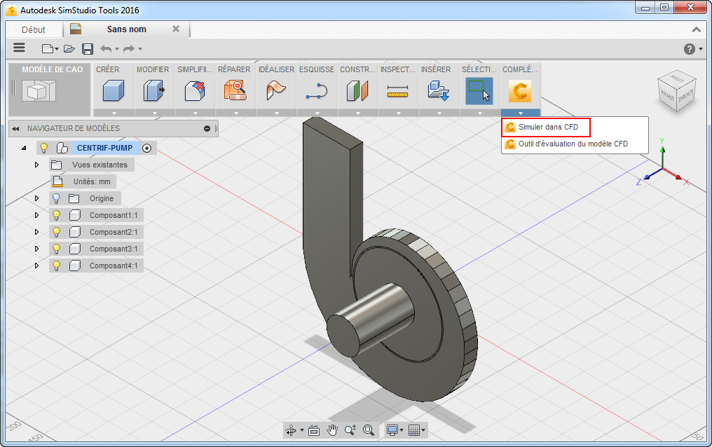Expand the Composant2:1 node
The width and height of the screenshot is (712, 447).
click(x=36, y=232)
